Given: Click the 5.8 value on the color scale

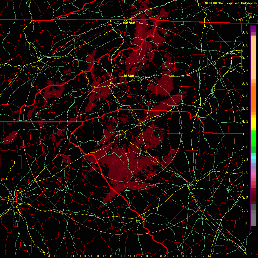Looking at the screenshot, I should click(245, 96).
